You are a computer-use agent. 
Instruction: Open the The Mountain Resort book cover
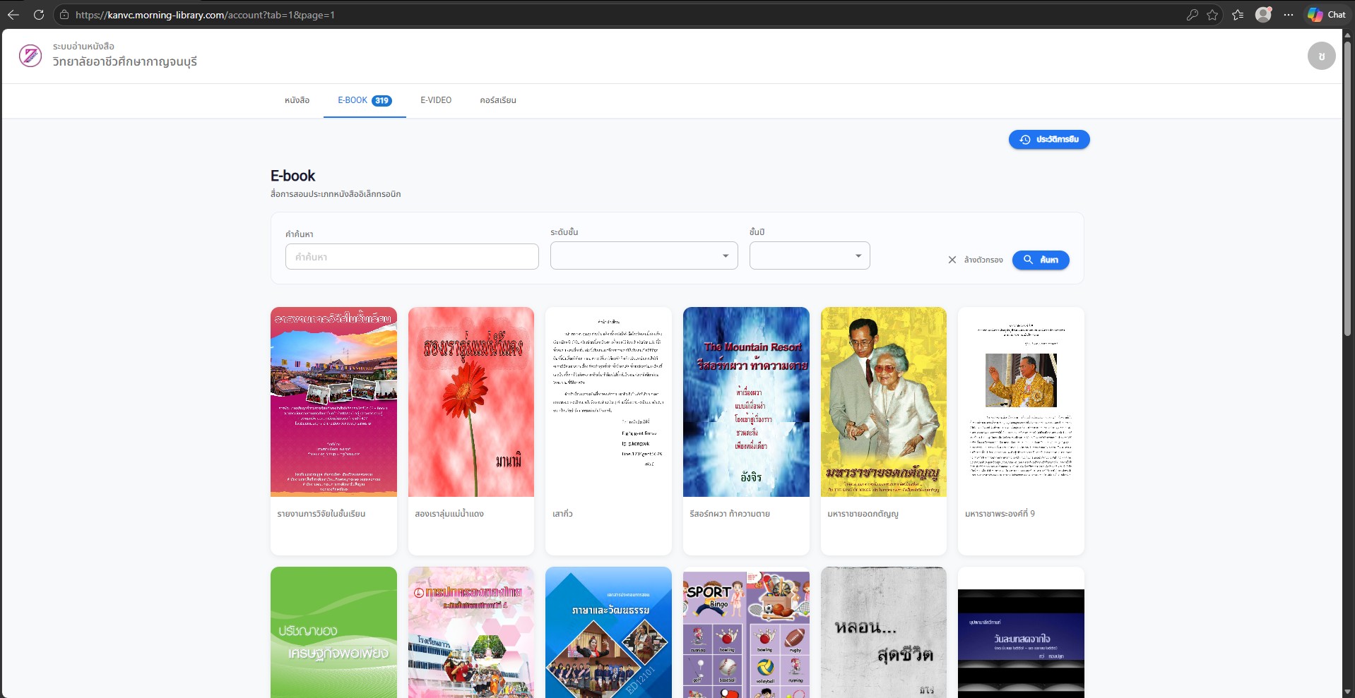[x=746, y=402]
